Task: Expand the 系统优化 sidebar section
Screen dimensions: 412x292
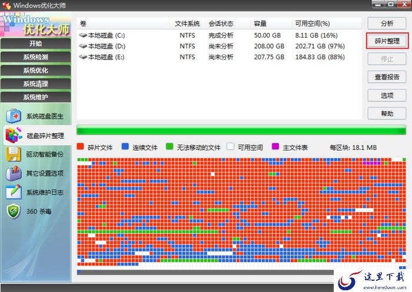Action: click(35, 71)
